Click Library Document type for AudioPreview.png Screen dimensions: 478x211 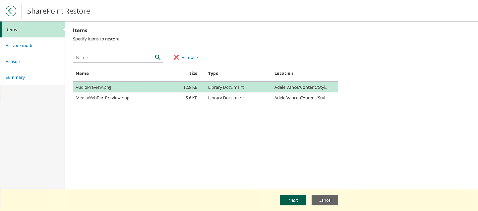pyautogui.click(x=226, y=87)
